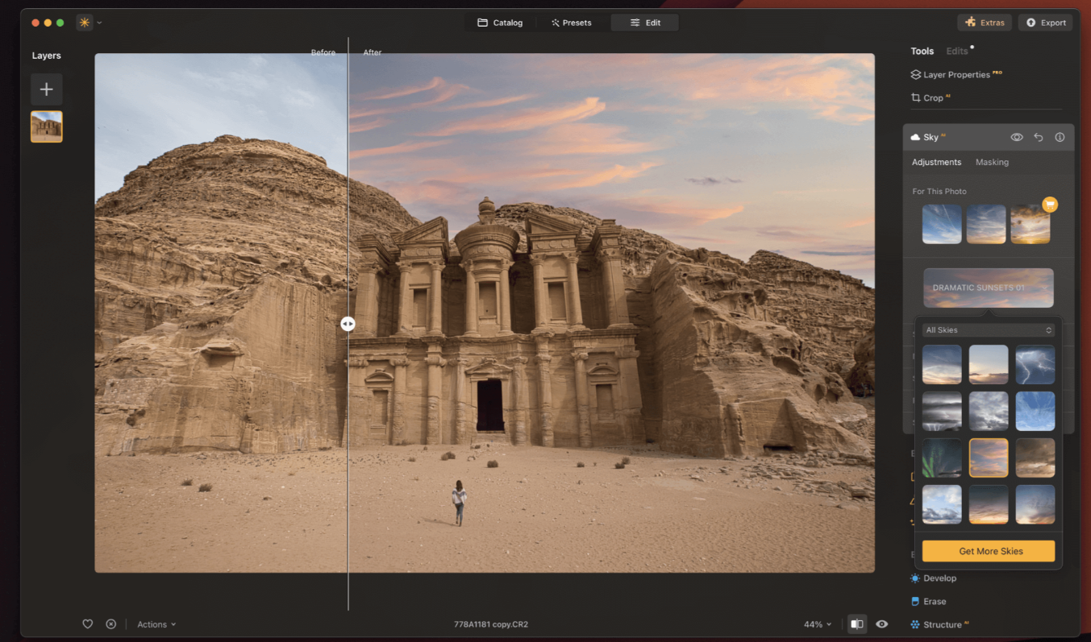Toggle before/after split compare button
The image size is (1091, 642).
click(x=857, y=624)
